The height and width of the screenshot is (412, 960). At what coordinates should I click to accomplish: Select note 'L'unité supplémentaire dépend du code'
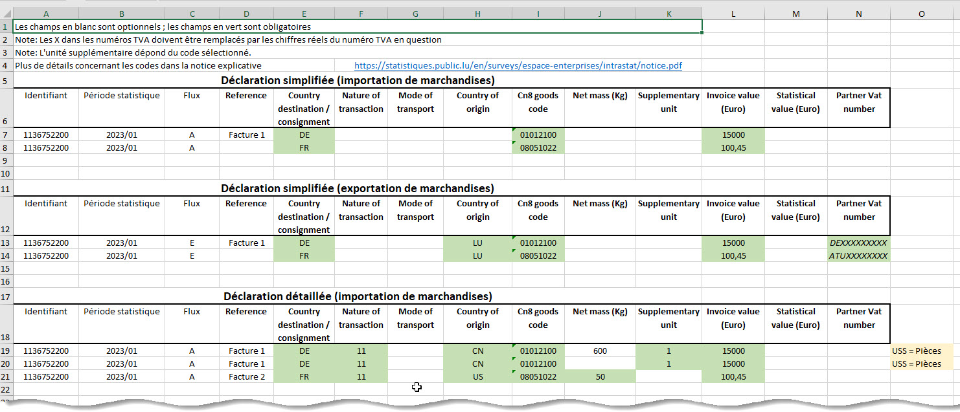(x=133, y=52)
